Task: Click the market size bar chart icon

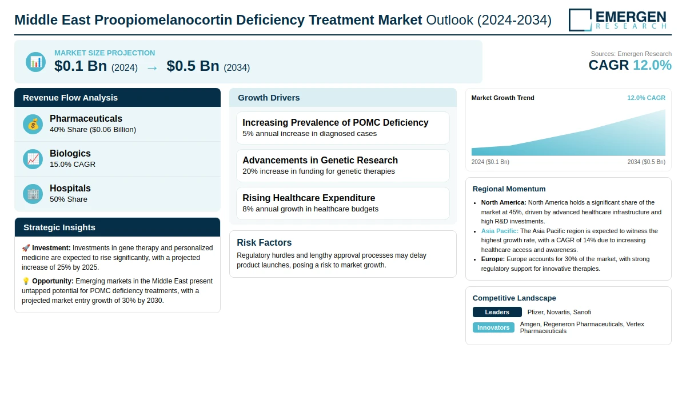Action: point(35,62)
